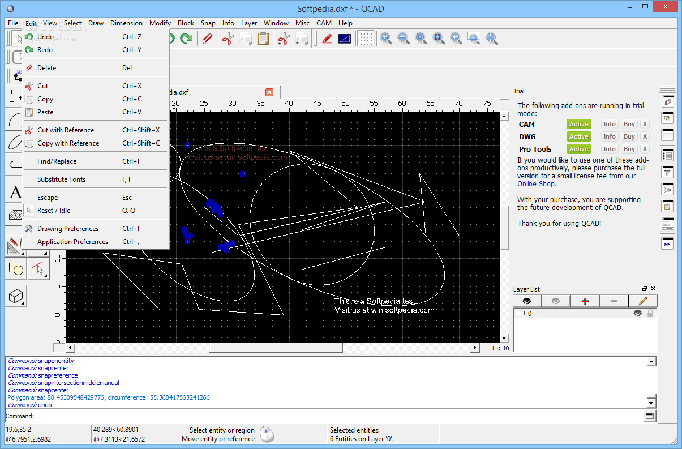
Task: Open the Ellipse tools
Action: 15,142
